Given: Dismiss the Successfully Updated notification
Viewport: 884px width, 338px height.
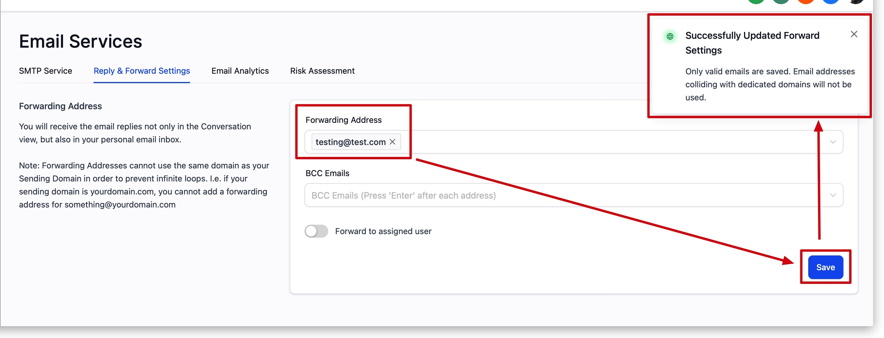Looking at the screenshot, I should coord(854,34).
